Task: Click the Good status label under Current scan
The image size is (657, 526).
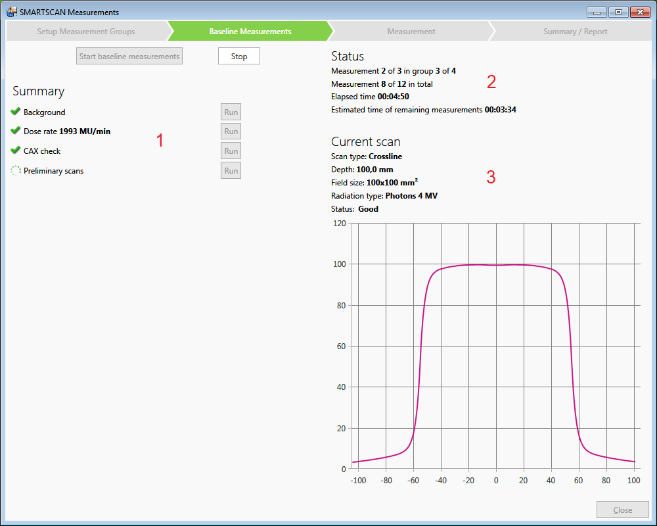Action: tap(368, 208)
